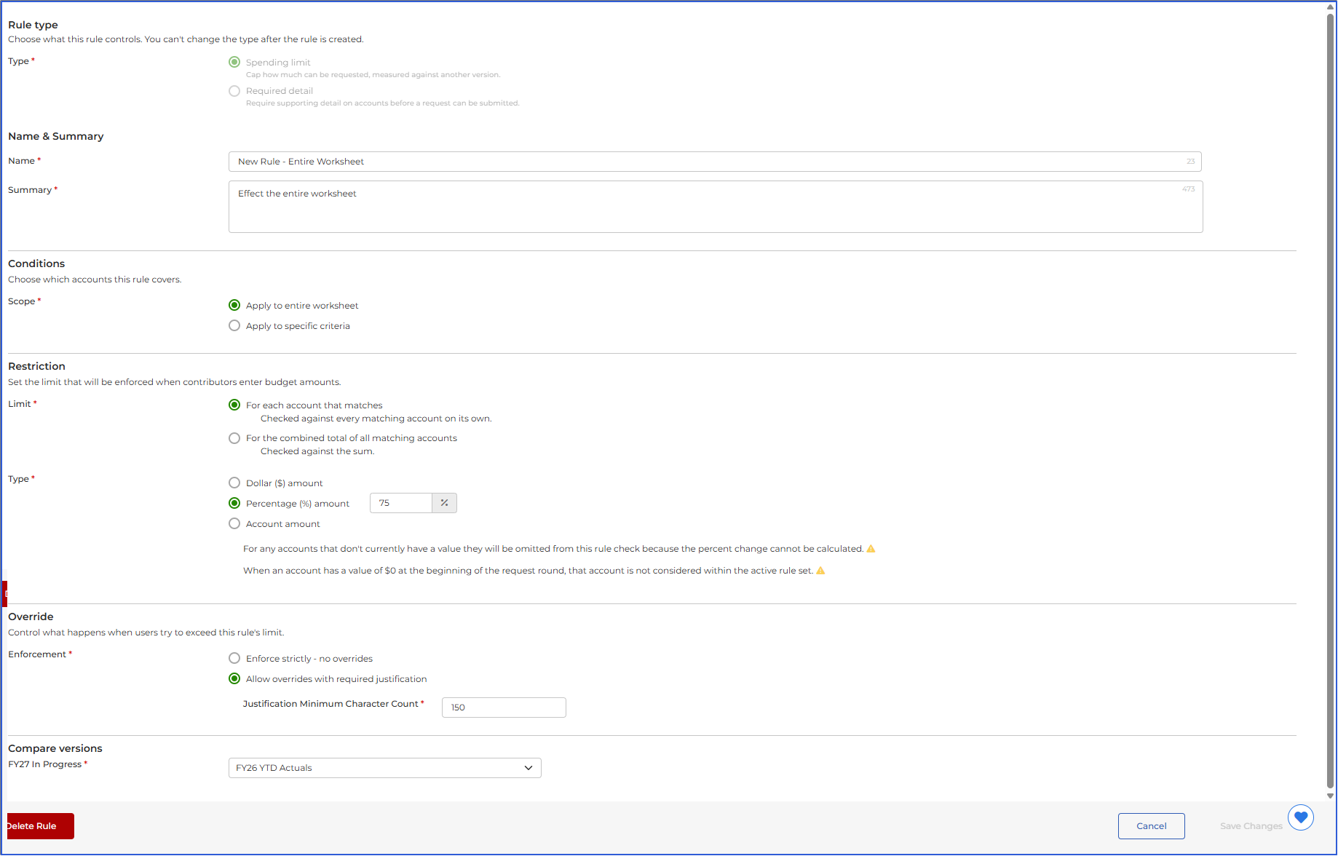Click the Delete Rule button

40,826
